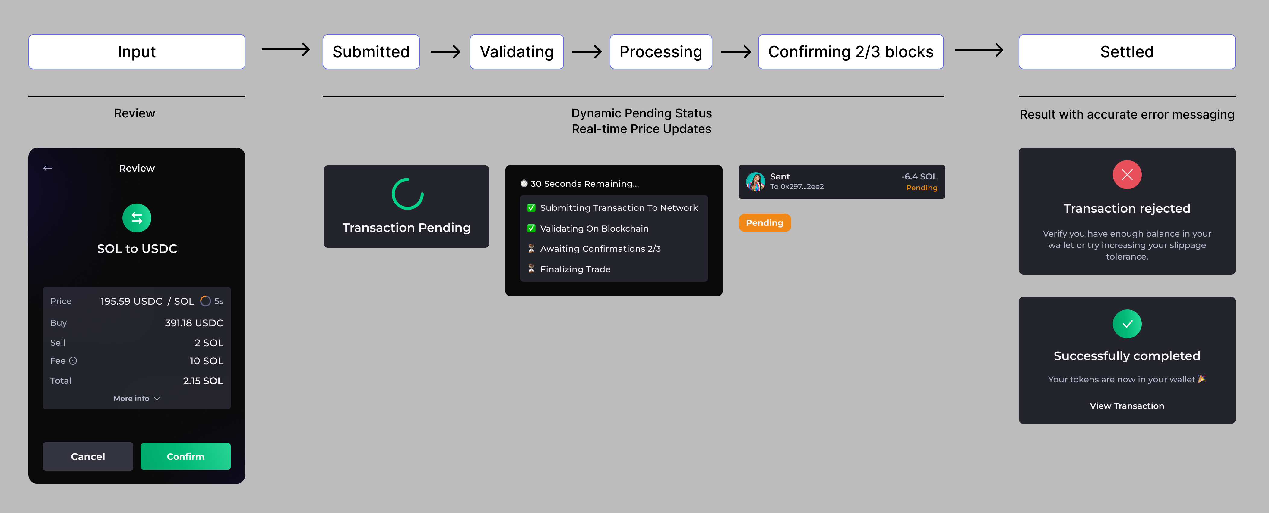
Task: Open the View Transaction link
Action: pos(1127,406)
